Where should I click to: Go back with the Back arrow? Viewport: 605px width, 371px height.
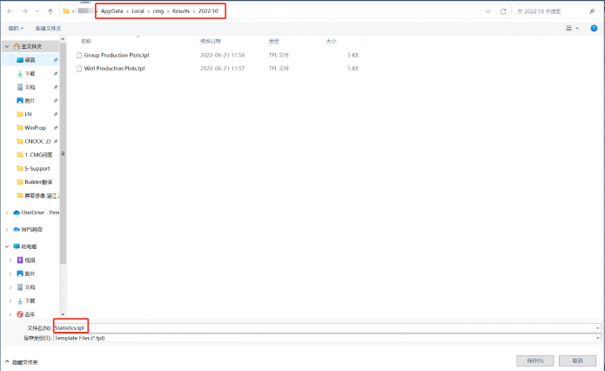(x=9, y=11)
